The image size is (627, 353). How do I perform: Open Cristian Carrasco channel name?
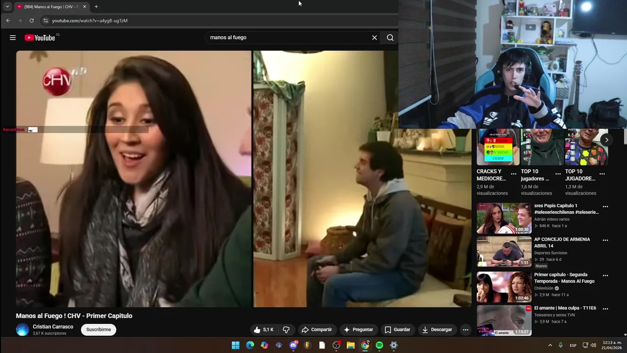coord(53,327)
